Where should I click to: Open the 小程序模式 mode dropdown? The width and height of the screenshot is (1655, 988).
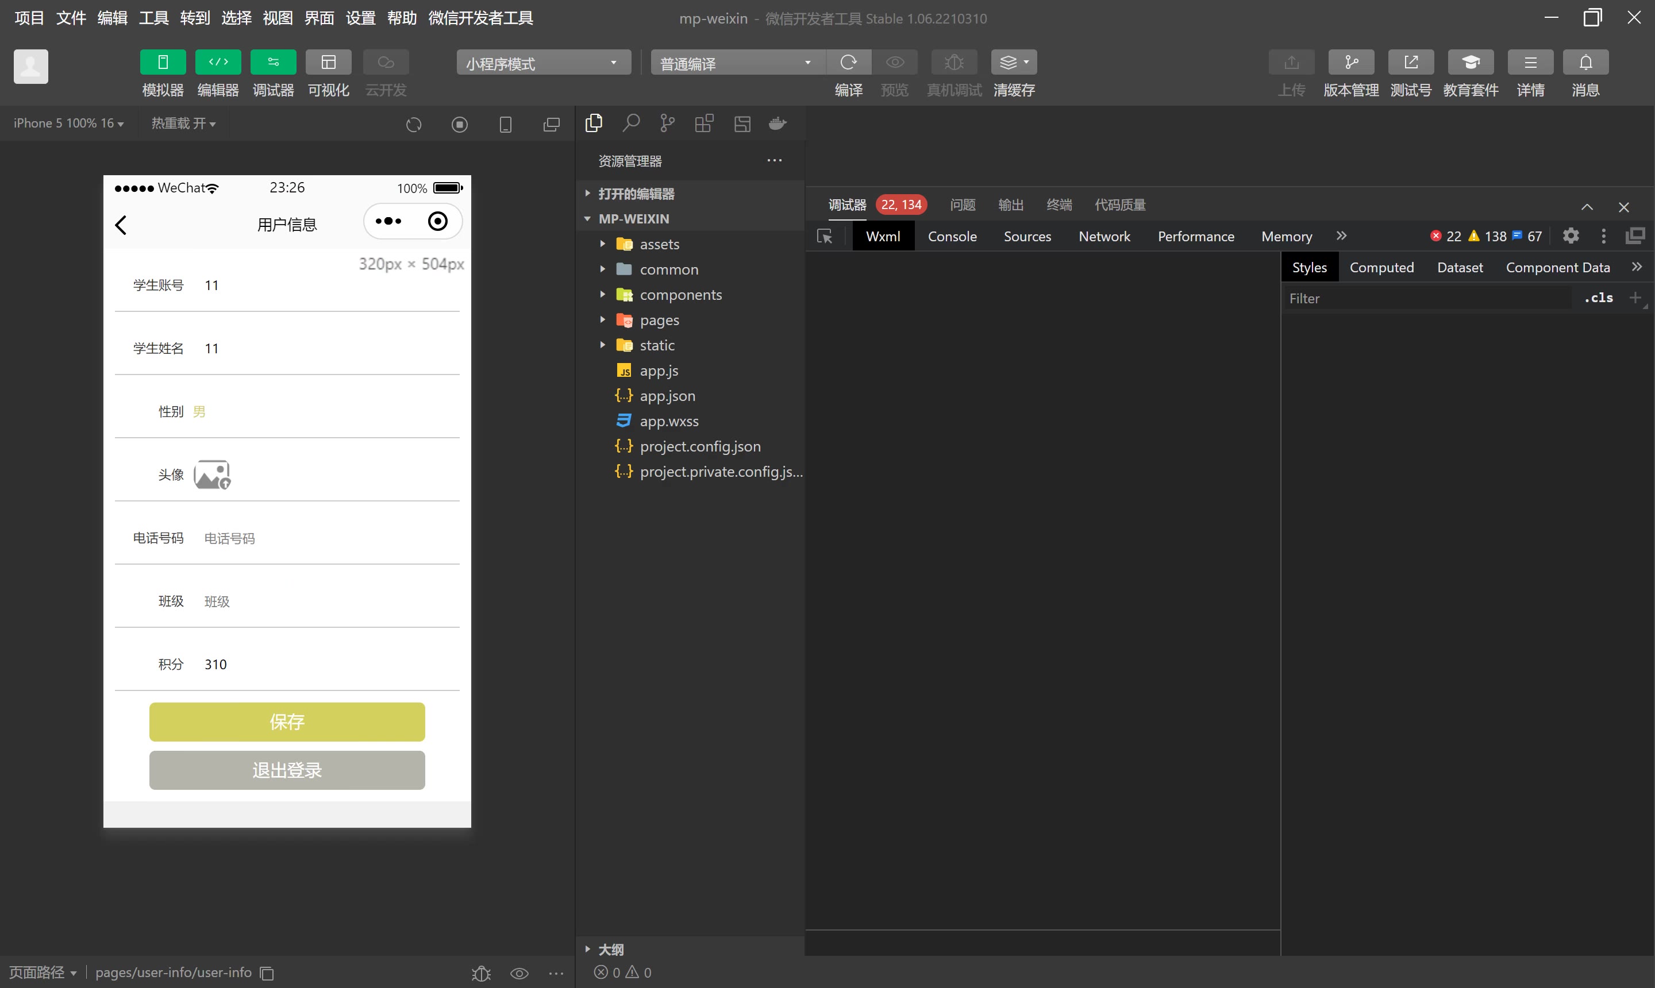point(543,63)
